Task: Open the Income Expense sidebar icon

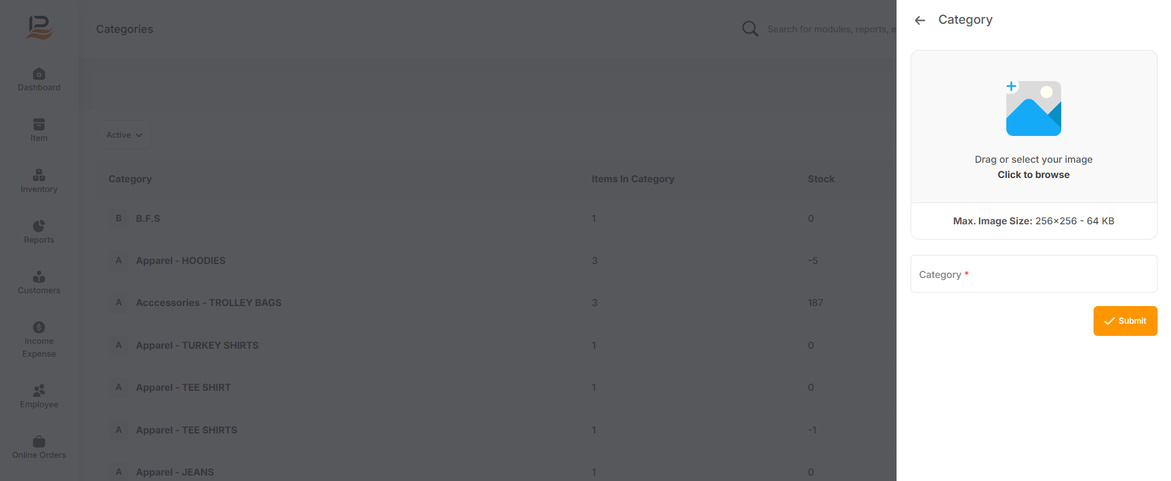Action: (x=39, y=327)
